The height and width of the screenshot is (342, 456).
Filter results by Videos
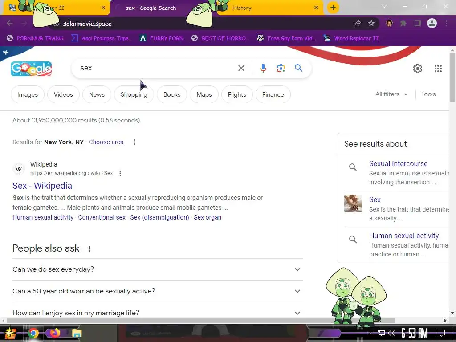pyautogui.click(x=63, y=94)
